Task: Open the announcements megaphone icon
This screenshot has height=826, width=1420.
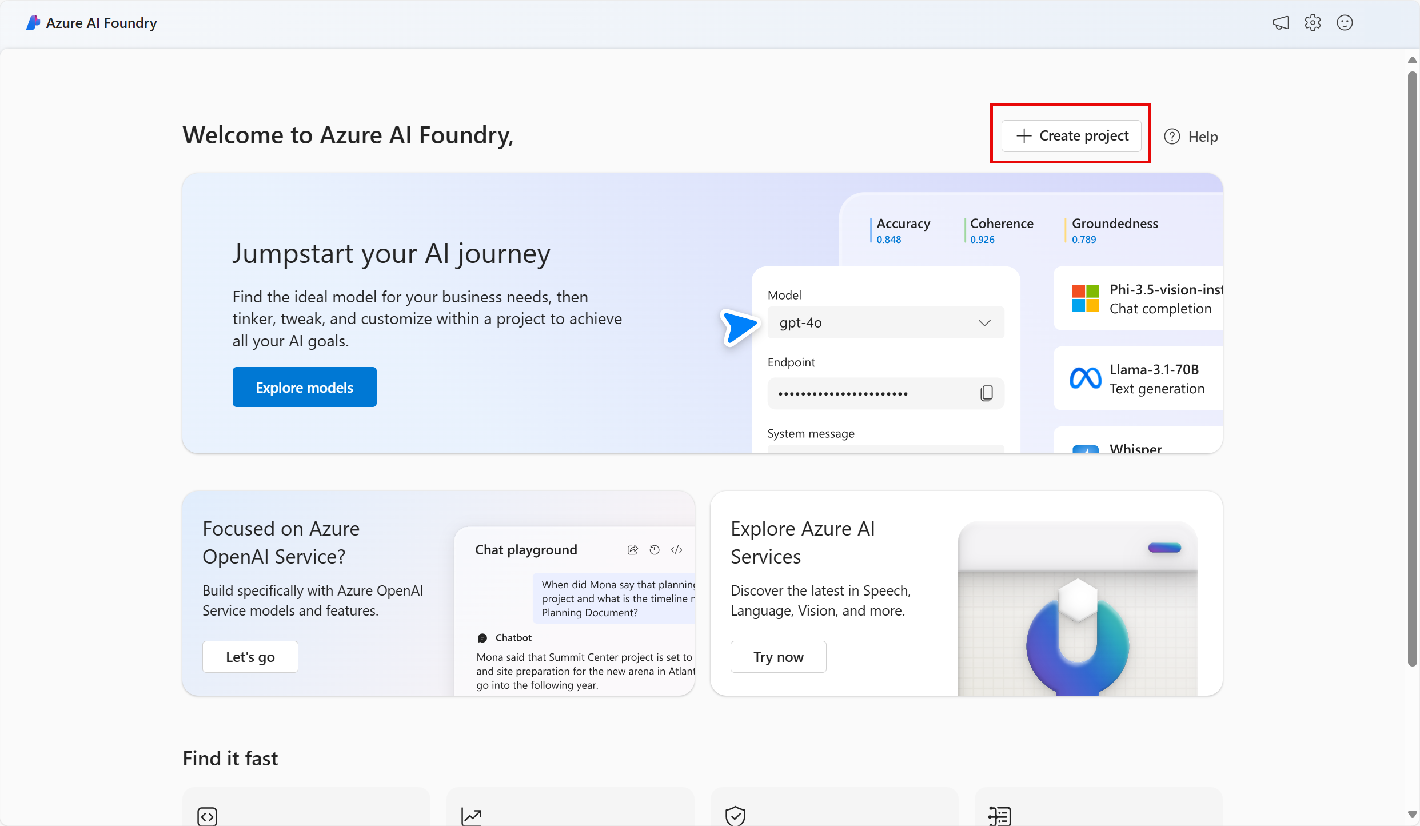Action: pyautogui.click(x=1281, y=23)
